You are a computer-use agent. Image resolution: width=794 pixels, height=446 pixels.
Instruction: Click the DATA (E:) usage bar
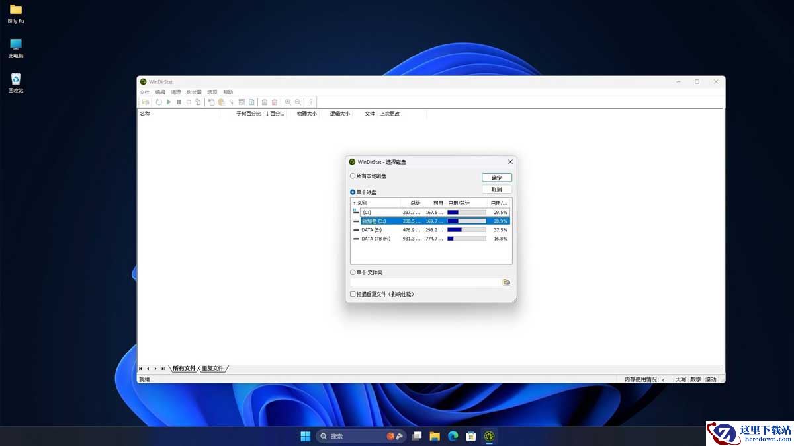click(466, 229)
